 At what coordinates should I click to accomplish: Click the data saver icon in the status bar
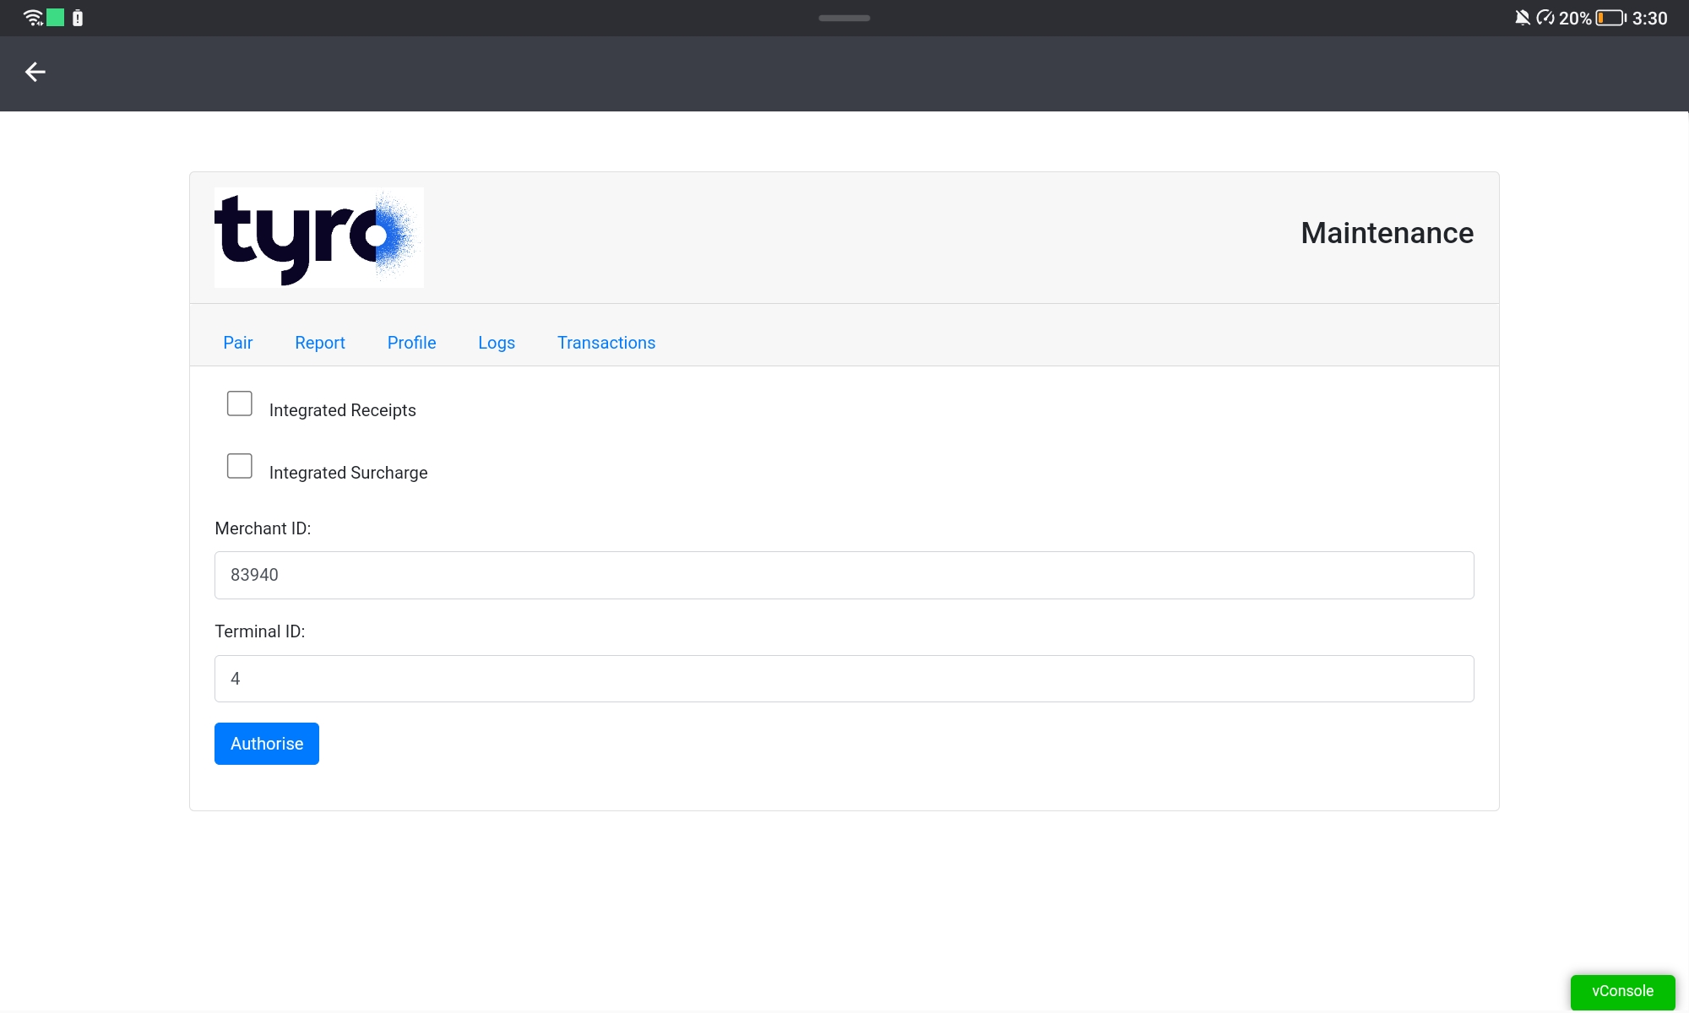pos(1546,17)
